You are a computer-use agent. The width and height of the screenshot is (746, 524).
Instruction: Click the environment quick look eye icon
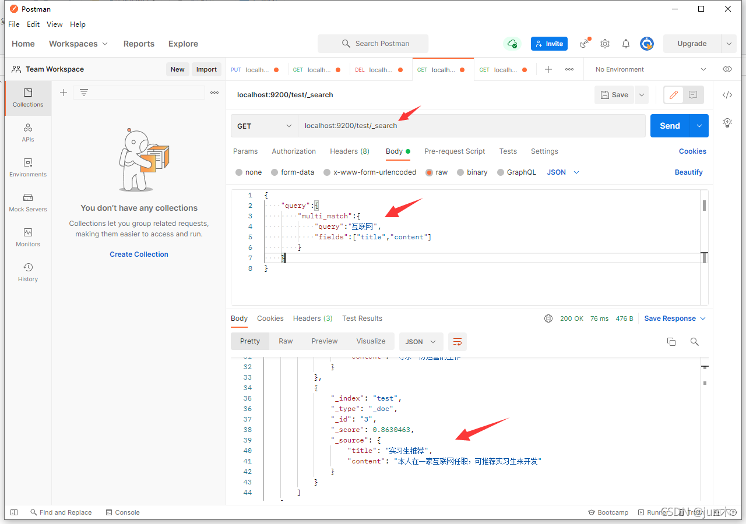(727, 69)
